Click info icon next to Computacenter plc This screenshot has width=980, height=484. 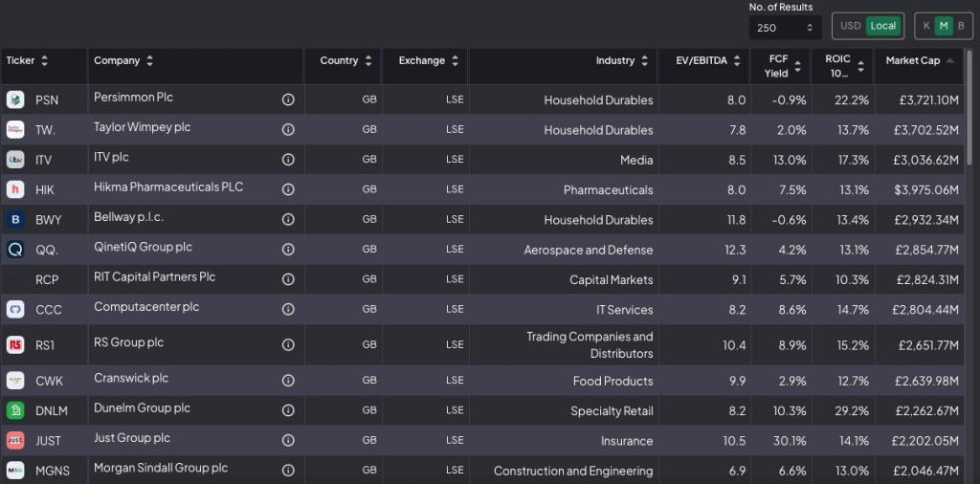[288, 310]
